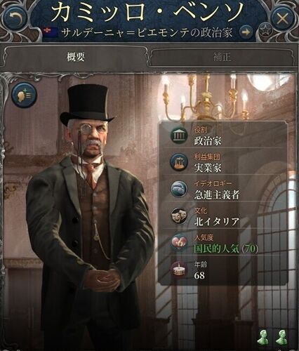Click the 実業家 interest group icon
Image resolution: width=299 pixels, height=351 pixels.
(179, 161)
